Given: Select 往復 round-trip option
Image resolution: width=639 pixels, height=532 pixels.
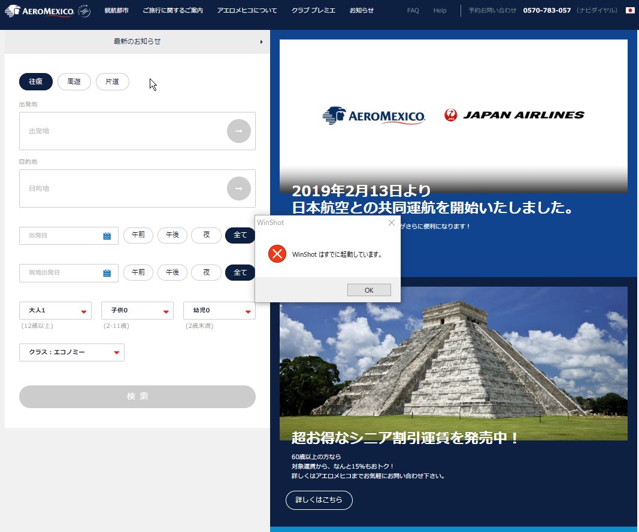Looking at the screenshot, I should [36, 81].
